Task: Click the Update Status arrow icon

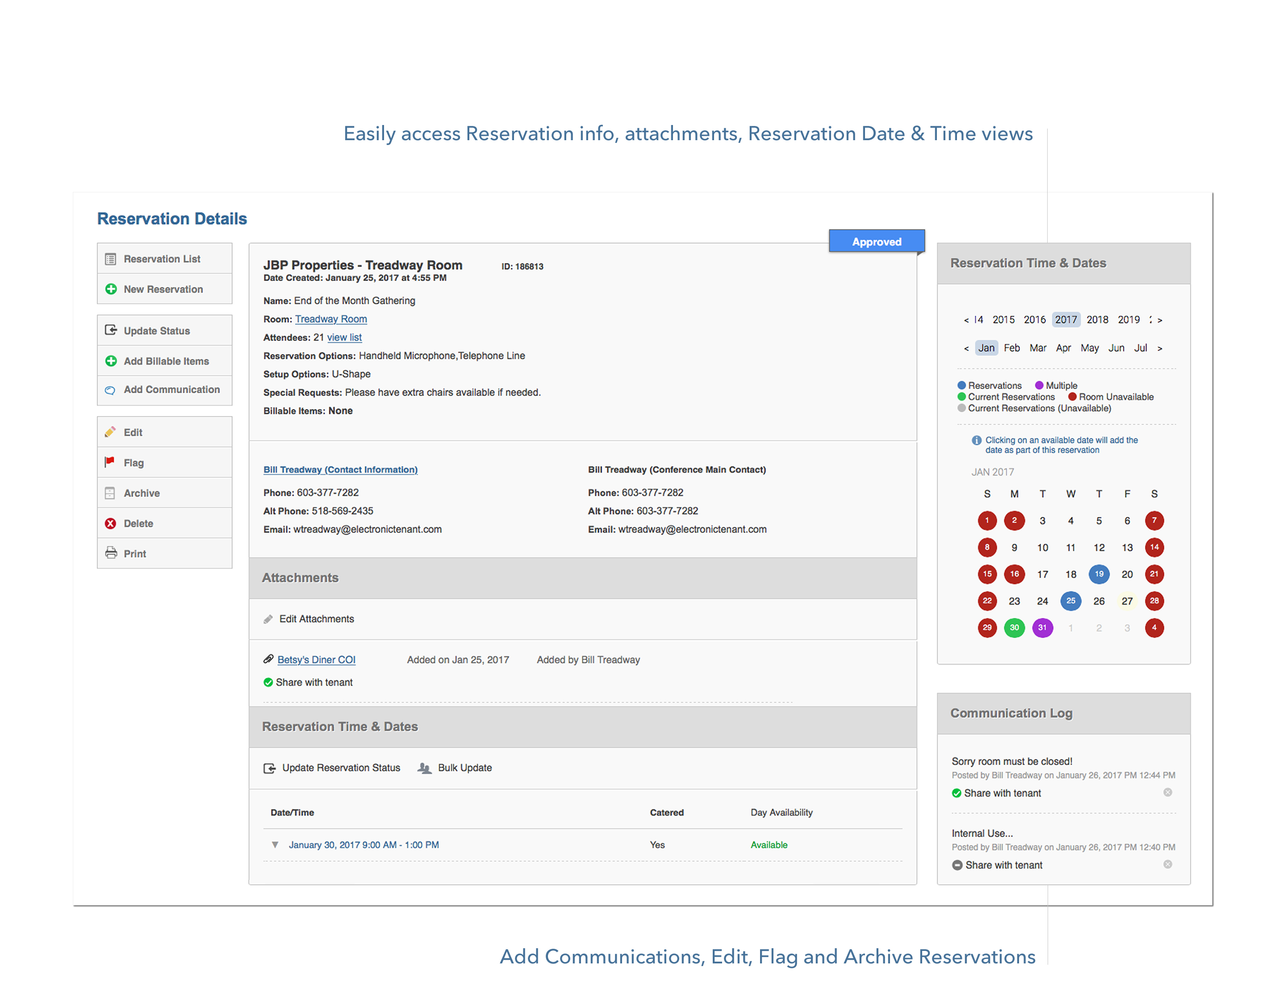Action: (x=111, y=330)
